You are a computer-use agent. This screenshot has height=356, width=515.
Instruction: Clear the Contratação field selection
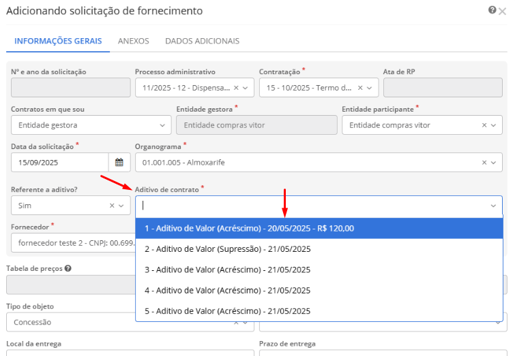360,88
